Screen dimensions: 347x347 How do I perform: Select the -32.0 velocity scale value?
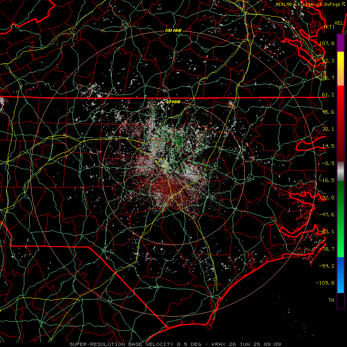(x=327, y=198)
